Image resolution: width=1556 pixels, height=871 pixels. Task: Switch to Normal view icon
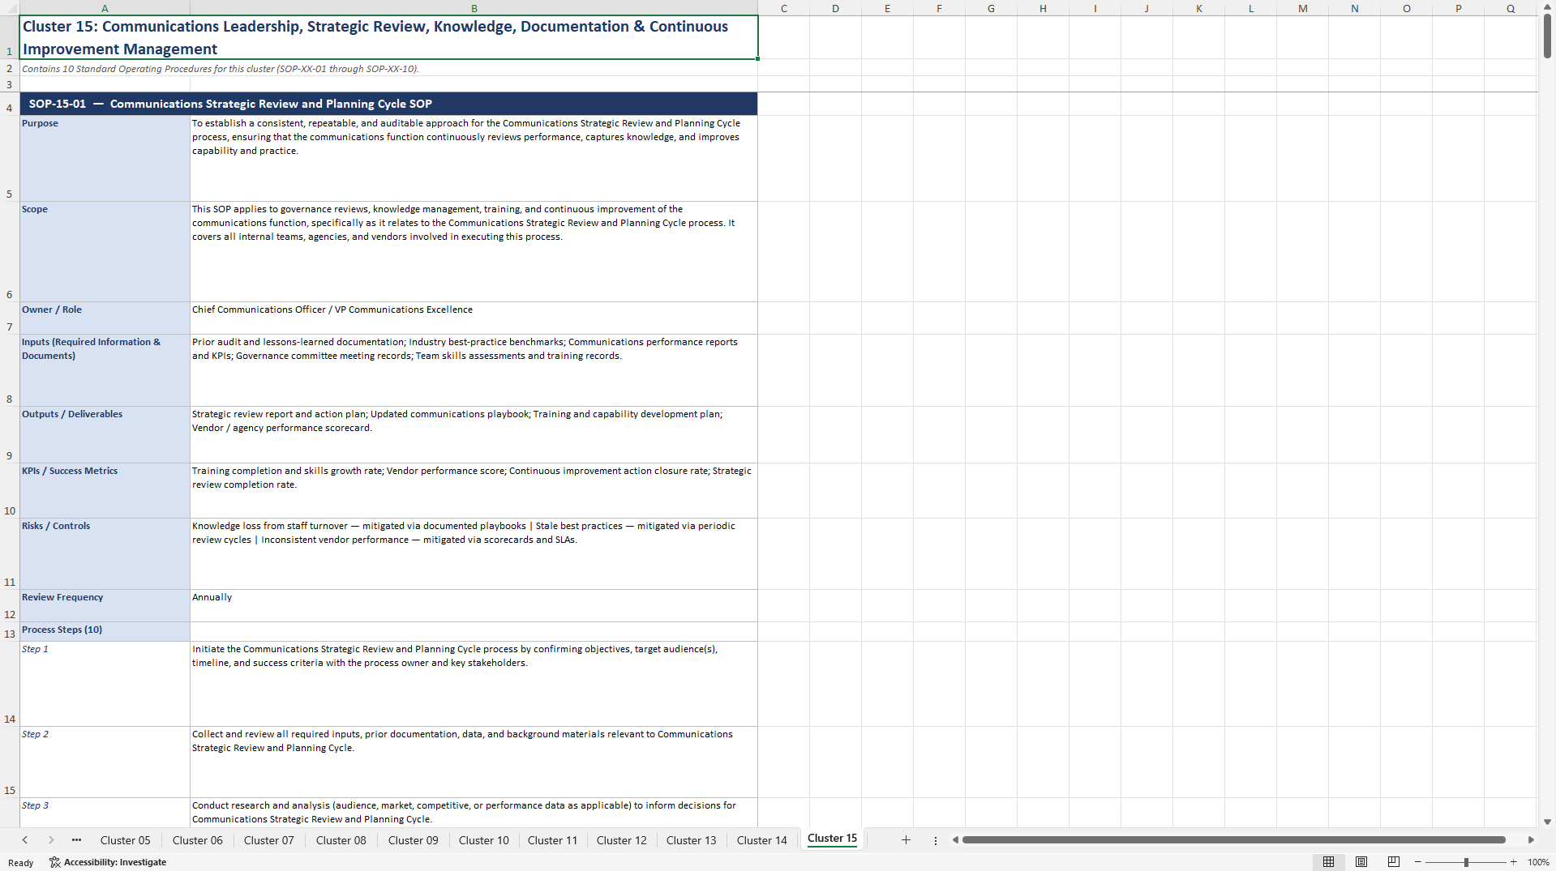(x=1328, y=862)
